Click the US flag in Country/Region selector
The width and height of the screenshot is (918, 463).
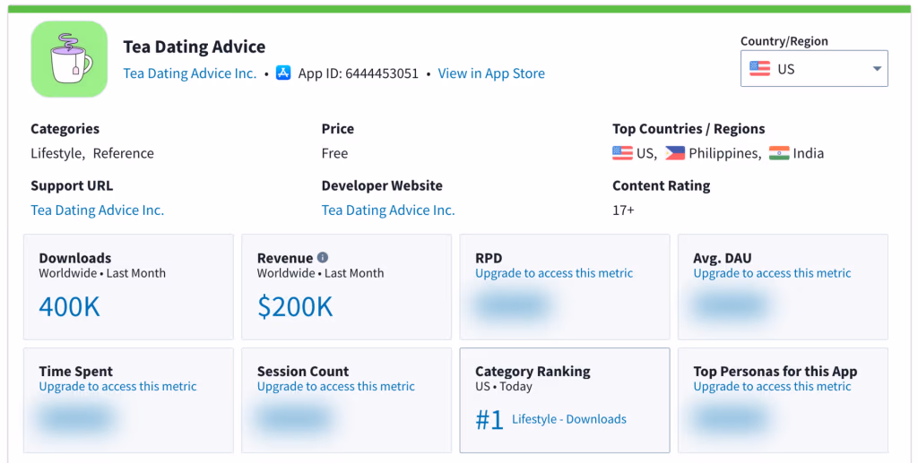(x=759, y=69)
